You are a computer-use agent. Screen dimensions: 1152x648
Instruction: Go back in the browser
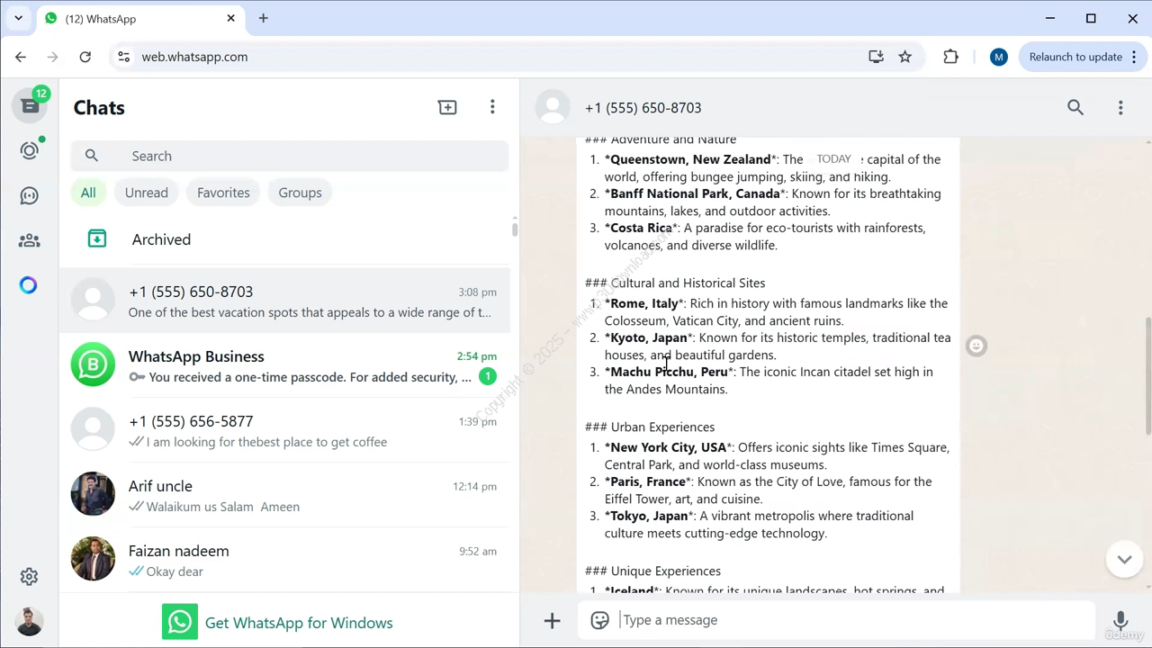coord(21,57)
